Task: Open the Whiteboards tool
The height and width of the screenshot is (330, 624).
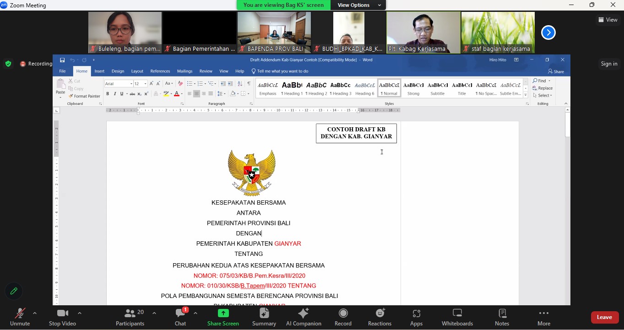Action: tap(457, 317)
